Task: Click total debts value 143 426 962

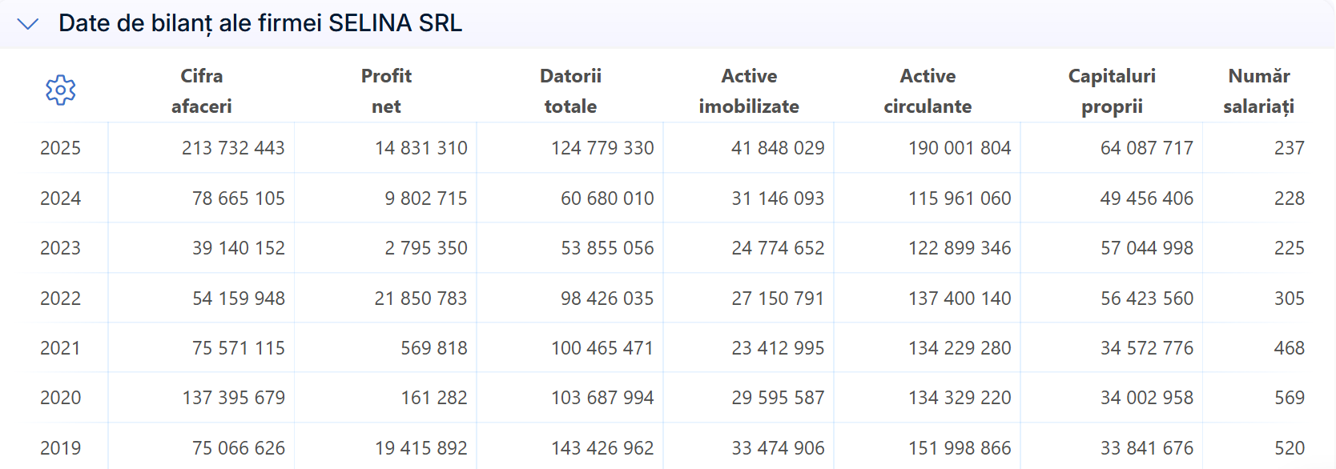Action: (x=602, y=448)
